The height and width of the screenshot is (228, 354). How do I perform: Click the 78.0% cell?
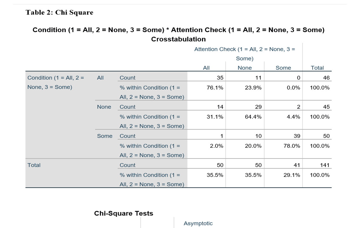click(292, 146)
